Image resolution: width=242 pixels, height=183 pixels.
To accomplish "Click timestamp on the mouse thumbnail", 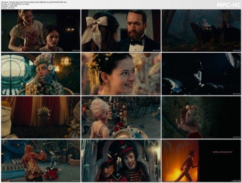I will [236, 137].
